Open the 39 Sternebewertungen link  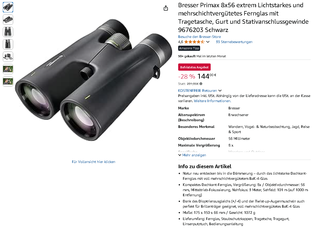(x=234, y=42)
